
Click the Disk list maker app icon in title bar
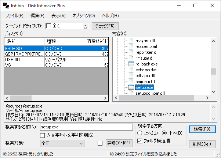click(6, 5)
